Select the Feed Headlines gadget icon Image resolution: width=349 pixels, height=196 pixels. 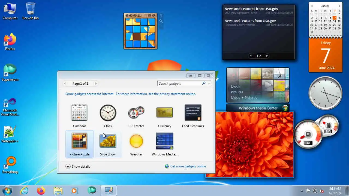pyautogui.click(x=193, y=112)
